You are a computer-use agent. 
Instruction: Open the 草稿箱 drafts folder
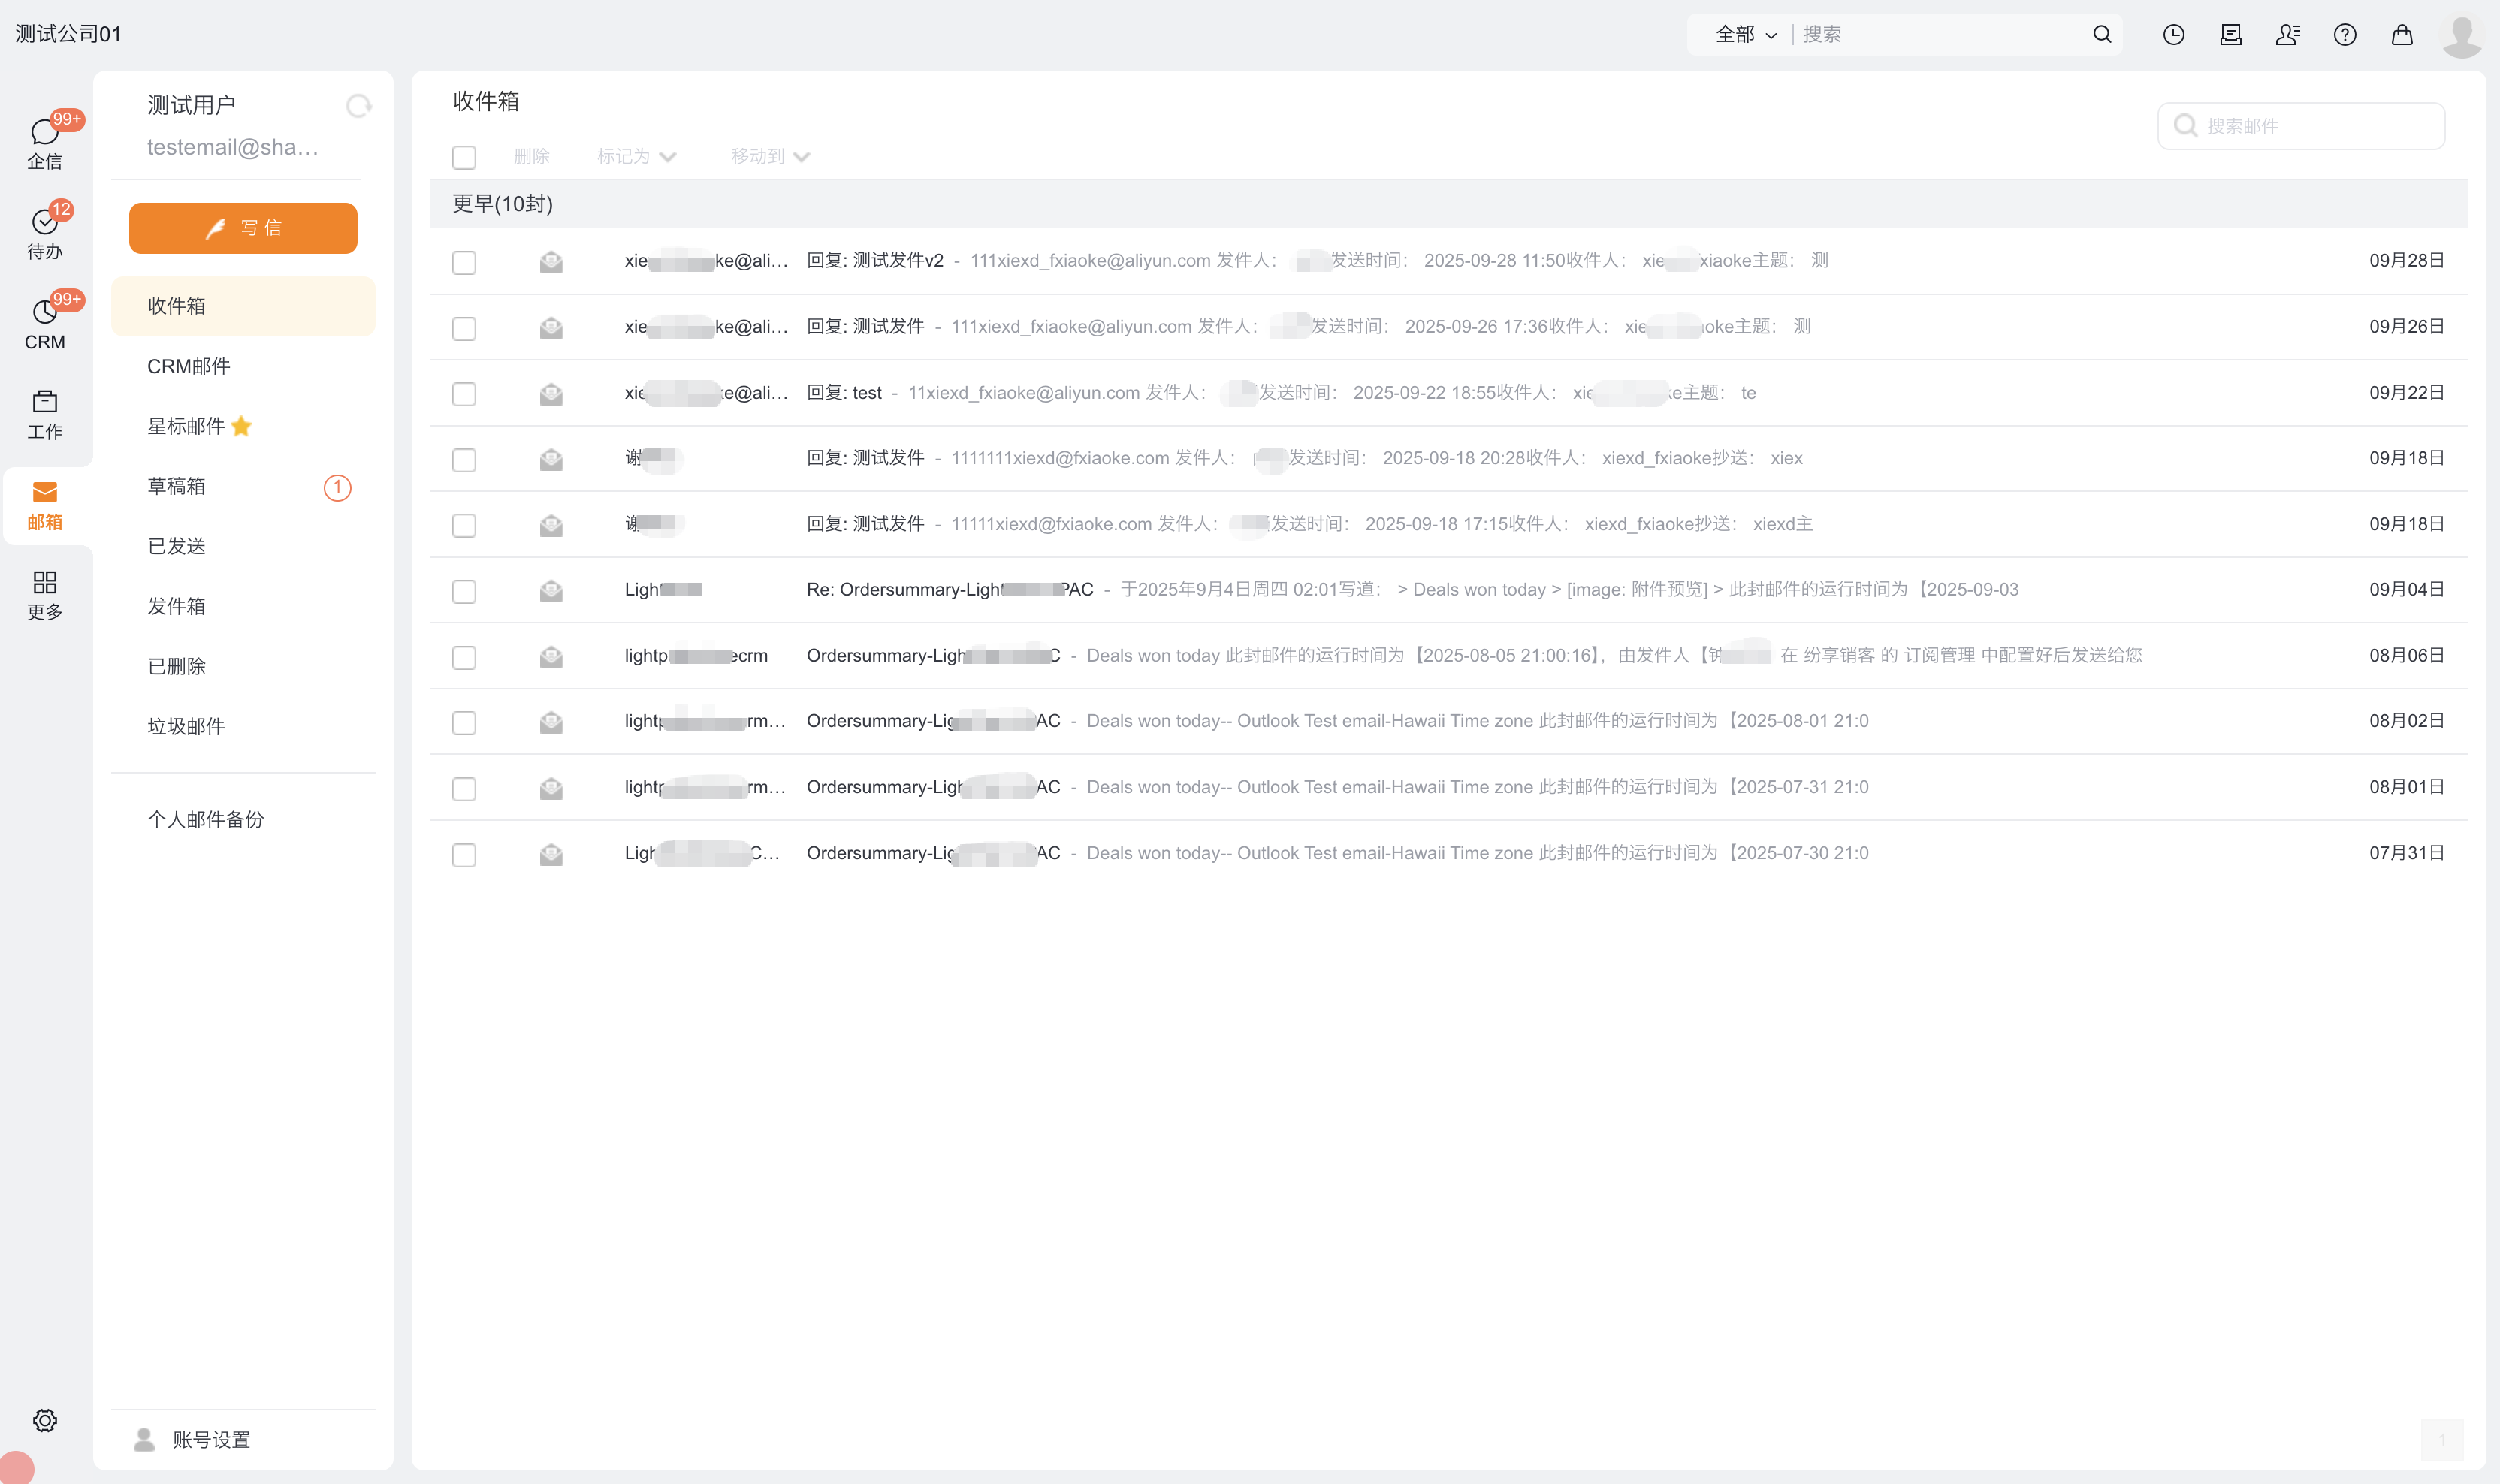click(177, 487)
